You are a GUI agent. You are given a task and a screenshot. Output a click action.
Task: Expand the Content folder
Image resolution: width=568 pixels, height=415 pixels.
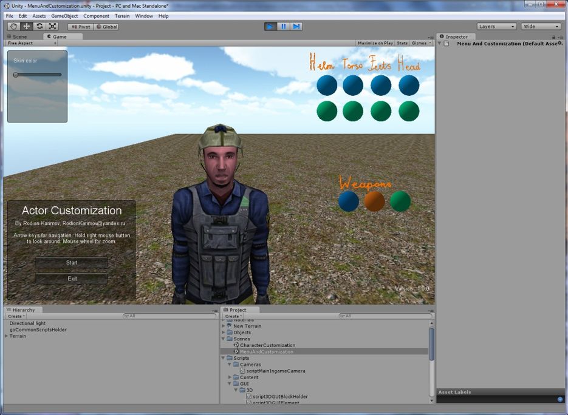pos(230,377)
